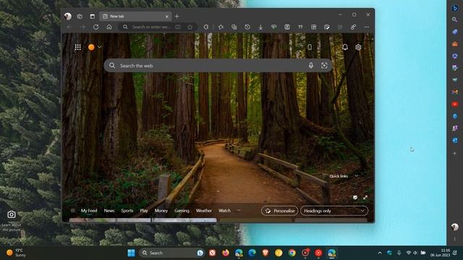The image size is (463, 260).
Task: Open visual search camera icon
Action: 324,66
